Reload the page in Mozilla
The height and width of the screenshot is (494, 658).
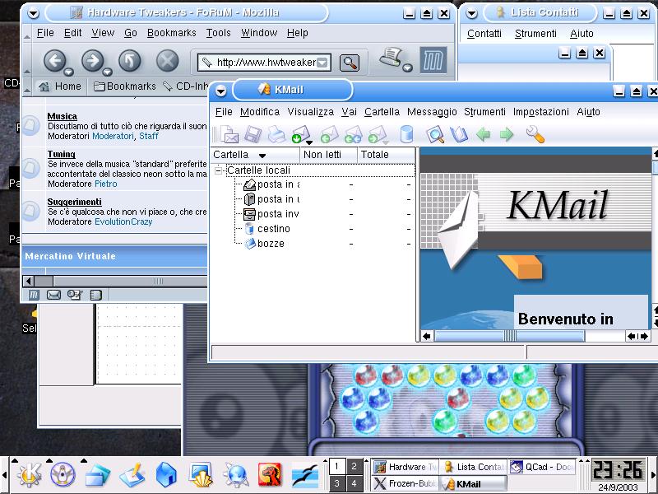pyautogui.click(x=129, y=61)
